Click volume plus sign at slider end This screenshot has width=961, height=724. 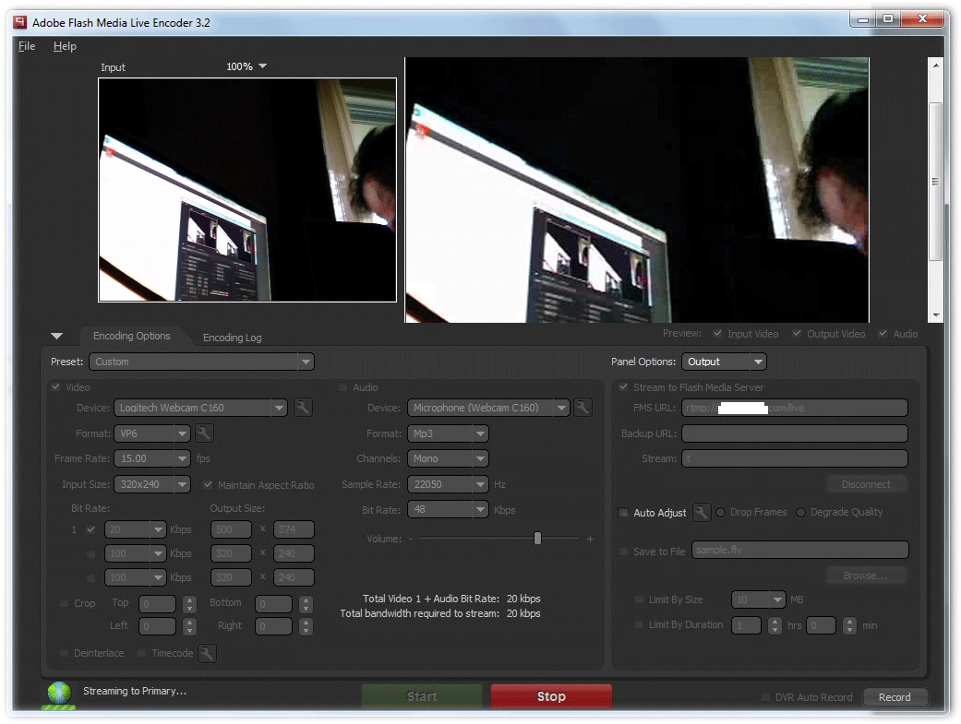tap(590, 539)
